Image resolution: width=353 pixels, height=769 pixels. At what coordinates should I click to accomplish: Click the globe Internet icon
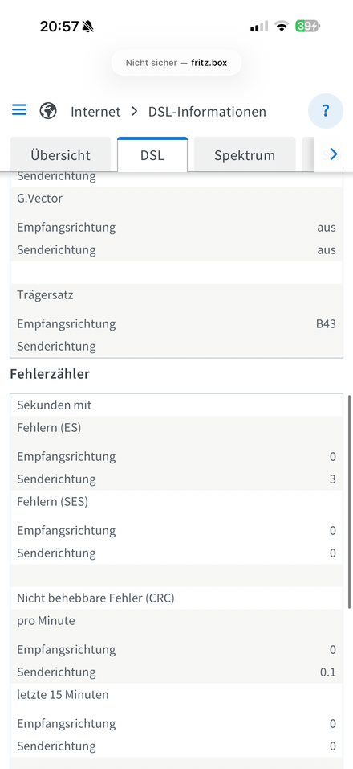click(48, 111)
